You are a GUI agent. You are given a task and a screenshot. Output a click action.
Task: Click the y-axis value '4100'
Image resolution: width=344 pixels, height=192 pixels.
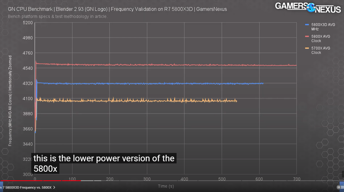pyautogui.click(x=28, y=99)
